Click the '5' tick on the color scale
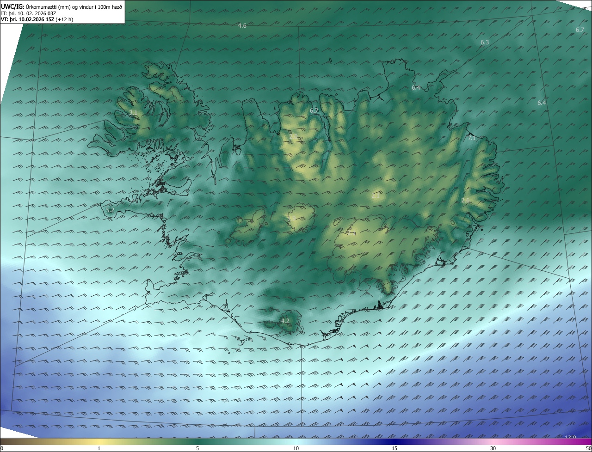 (x=197, y=448)
